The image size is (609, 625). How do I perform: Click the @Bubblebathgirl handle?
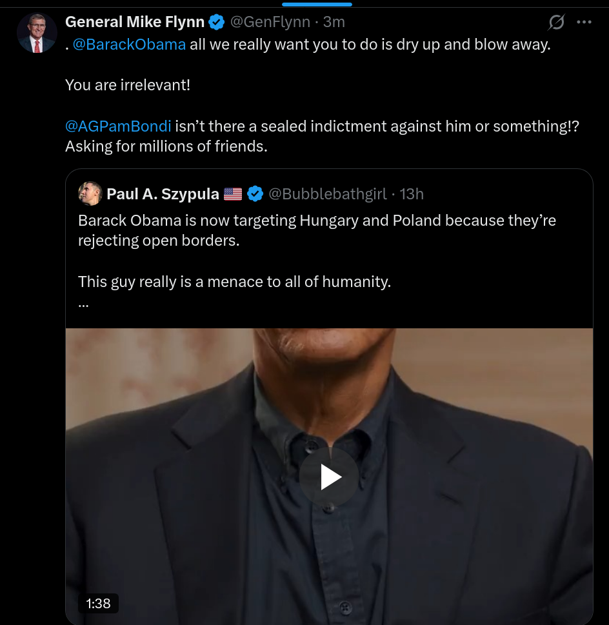coord(327,193)
